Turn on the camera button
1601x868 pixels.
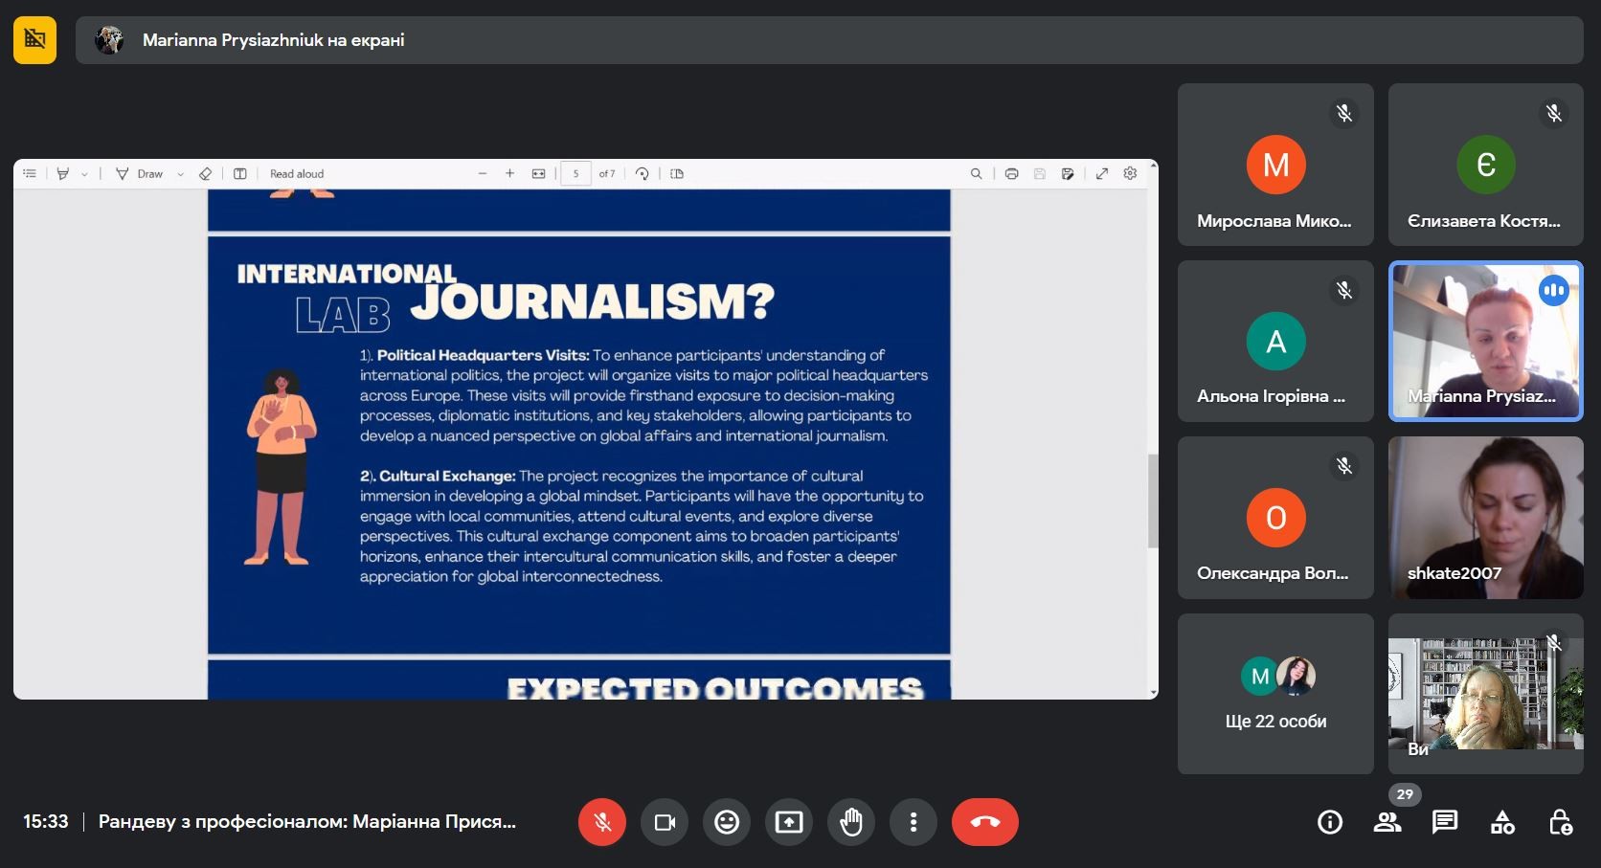coord(665,822)
